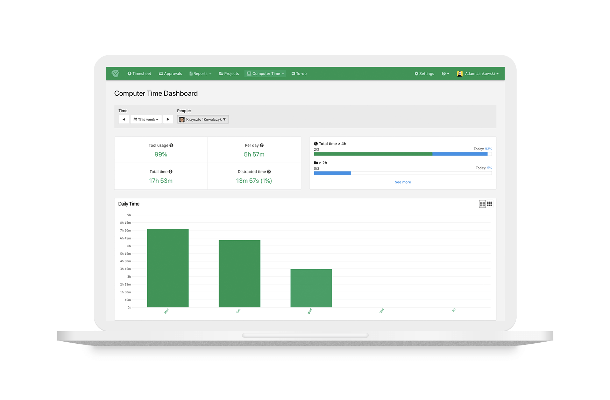The image size is (610, 400).
Task: Click the Thu axis label
Action: (382, 311)
